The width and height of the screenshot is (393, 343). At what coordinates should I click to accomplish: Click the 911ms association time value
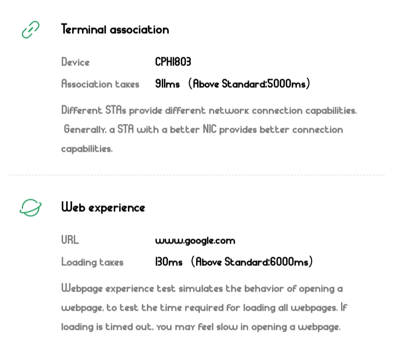[167, 84]
